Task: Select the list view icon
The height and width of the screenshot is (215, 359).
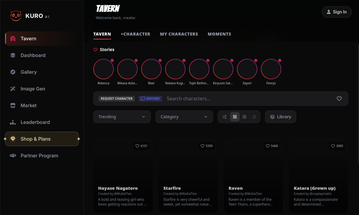Action: (x=254, y=117)
